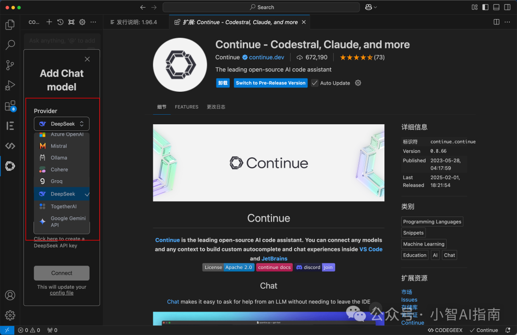This screenshot has width=517, height=335.
Task: Choose Mistral in the provider list
Action: click(x=59, y=146)
